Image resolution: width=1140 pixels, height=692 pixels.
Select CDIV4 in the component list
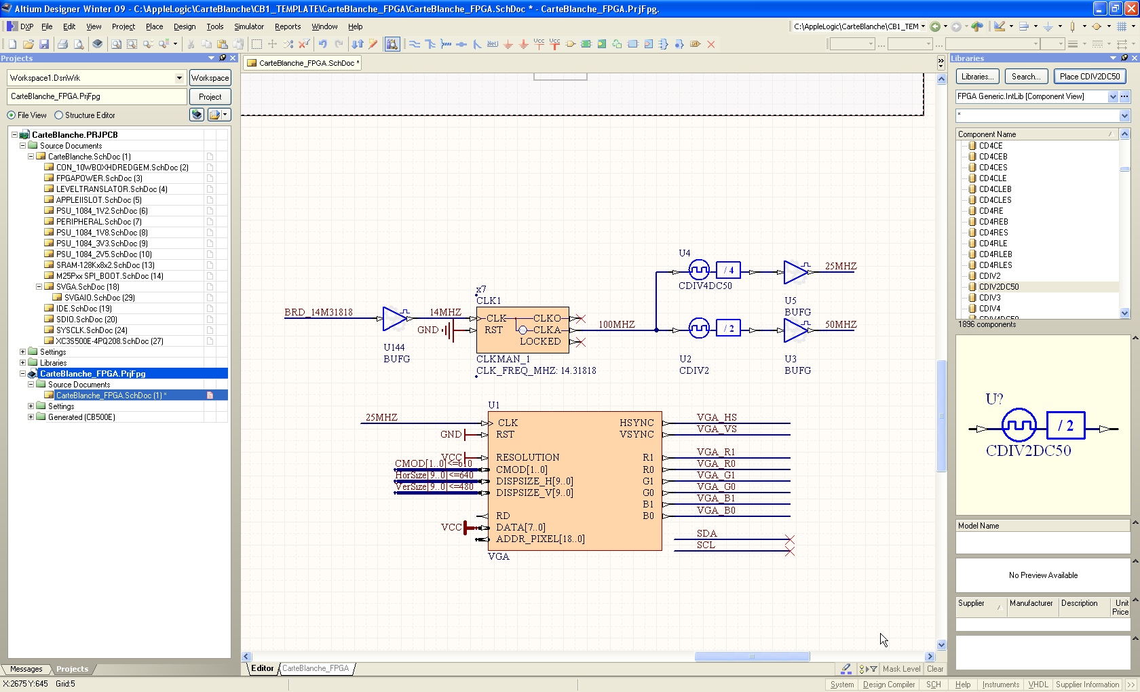pyautogui.click(x=989, y=309)
